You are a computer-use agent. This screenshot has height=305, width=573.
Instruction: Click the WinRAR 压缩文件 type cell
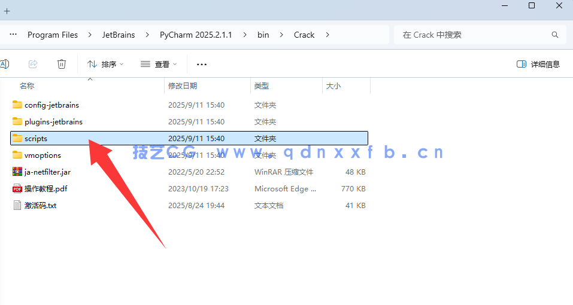[x=284, y=172]
